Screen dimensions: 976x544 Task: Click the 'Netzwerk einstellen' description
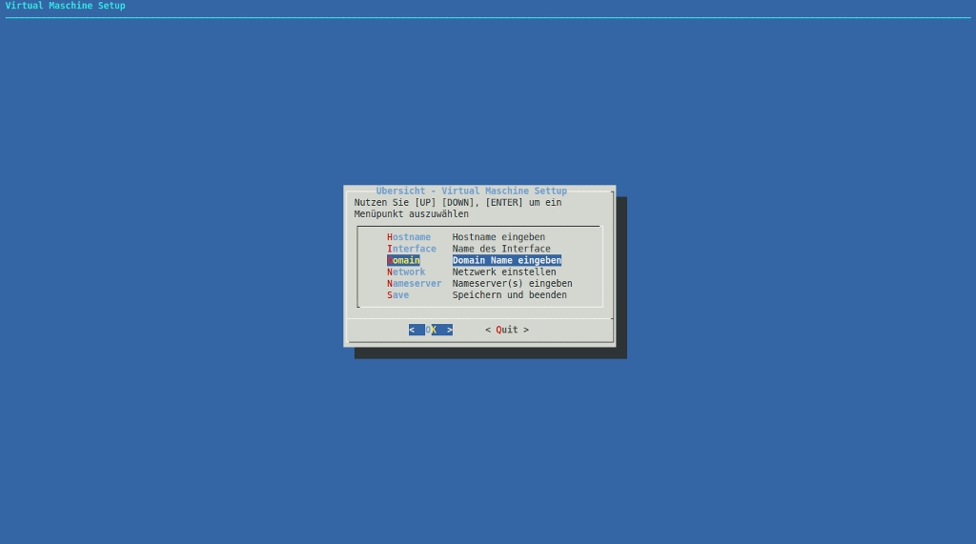[x=504, y=272]
